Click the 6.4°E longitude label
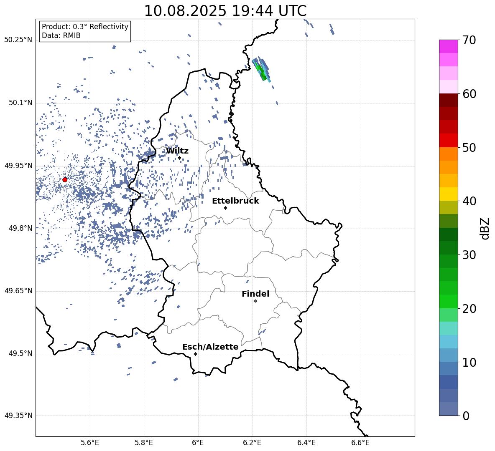 [306, 443]
